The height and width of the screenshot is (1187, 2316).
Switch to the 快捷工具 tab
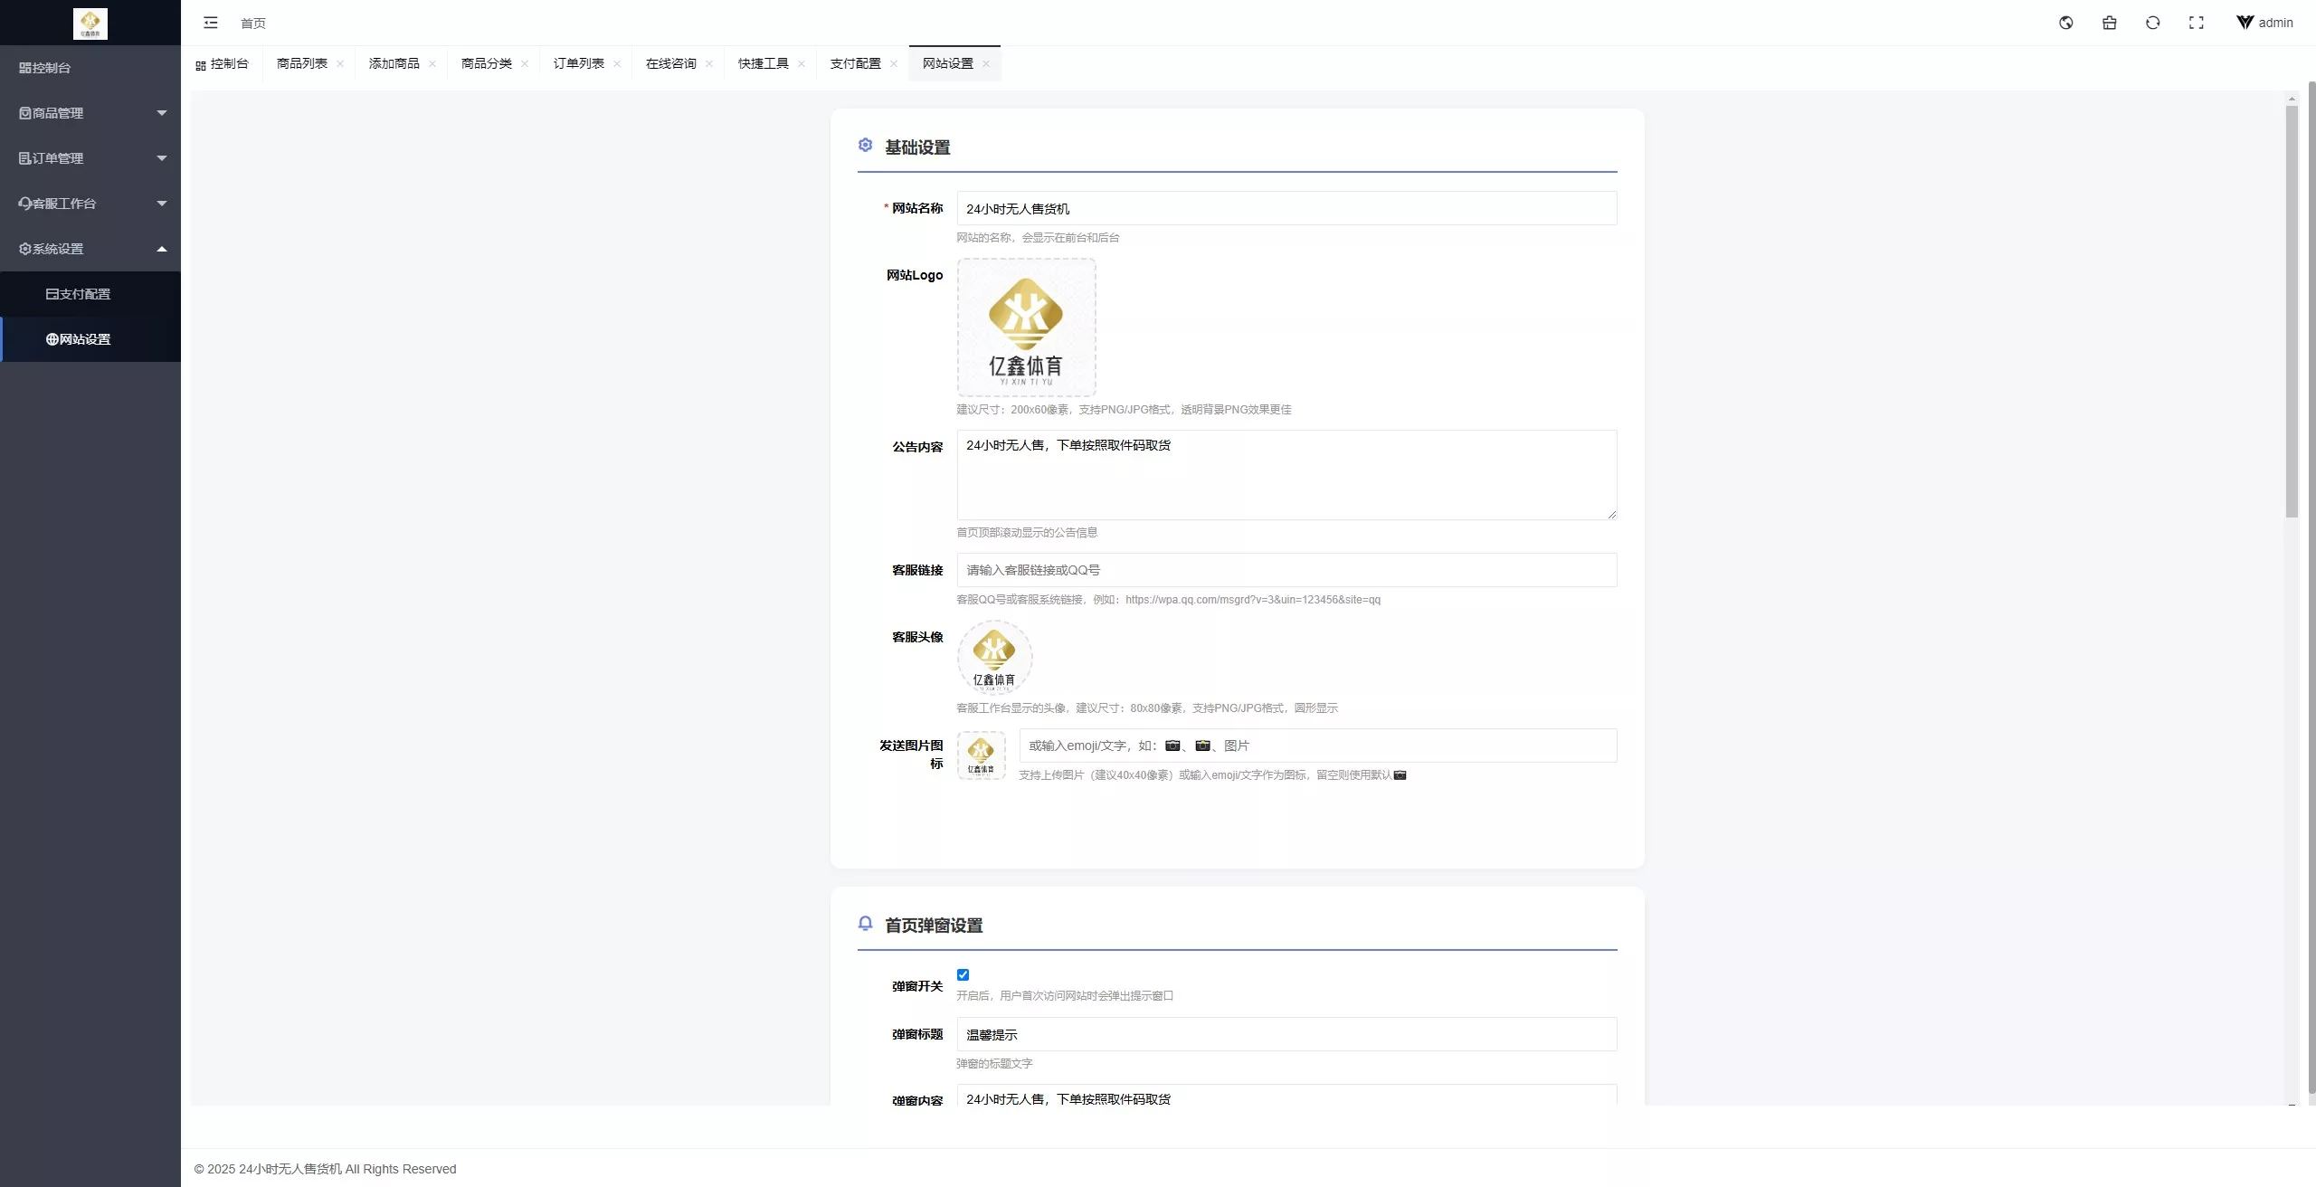(764, 63)
